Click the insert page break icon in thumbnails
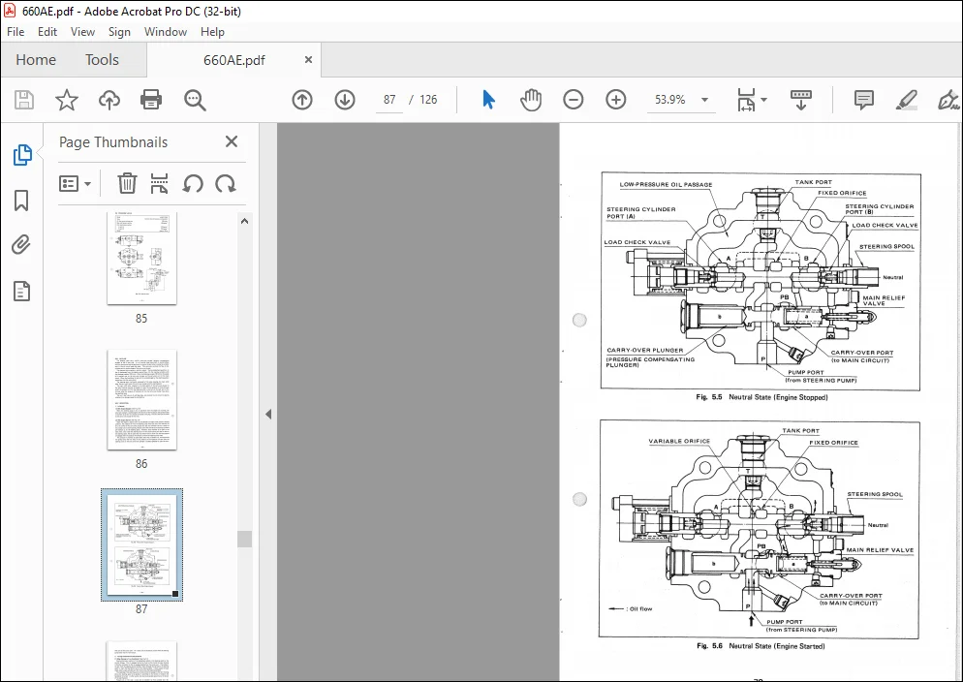This screenshot has width=963, height=682. (x=160, y=183)
